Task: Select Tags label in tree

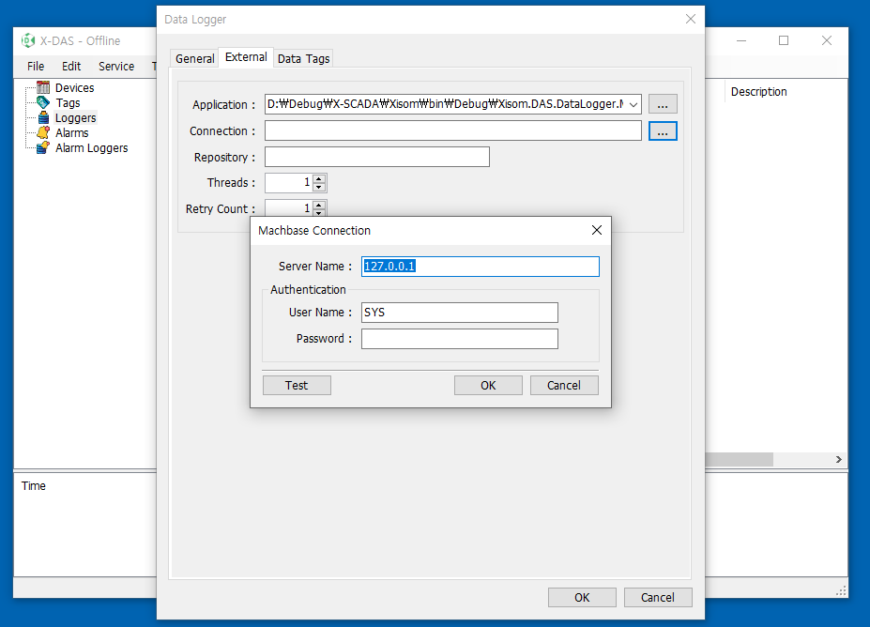Action: [68, 102]
